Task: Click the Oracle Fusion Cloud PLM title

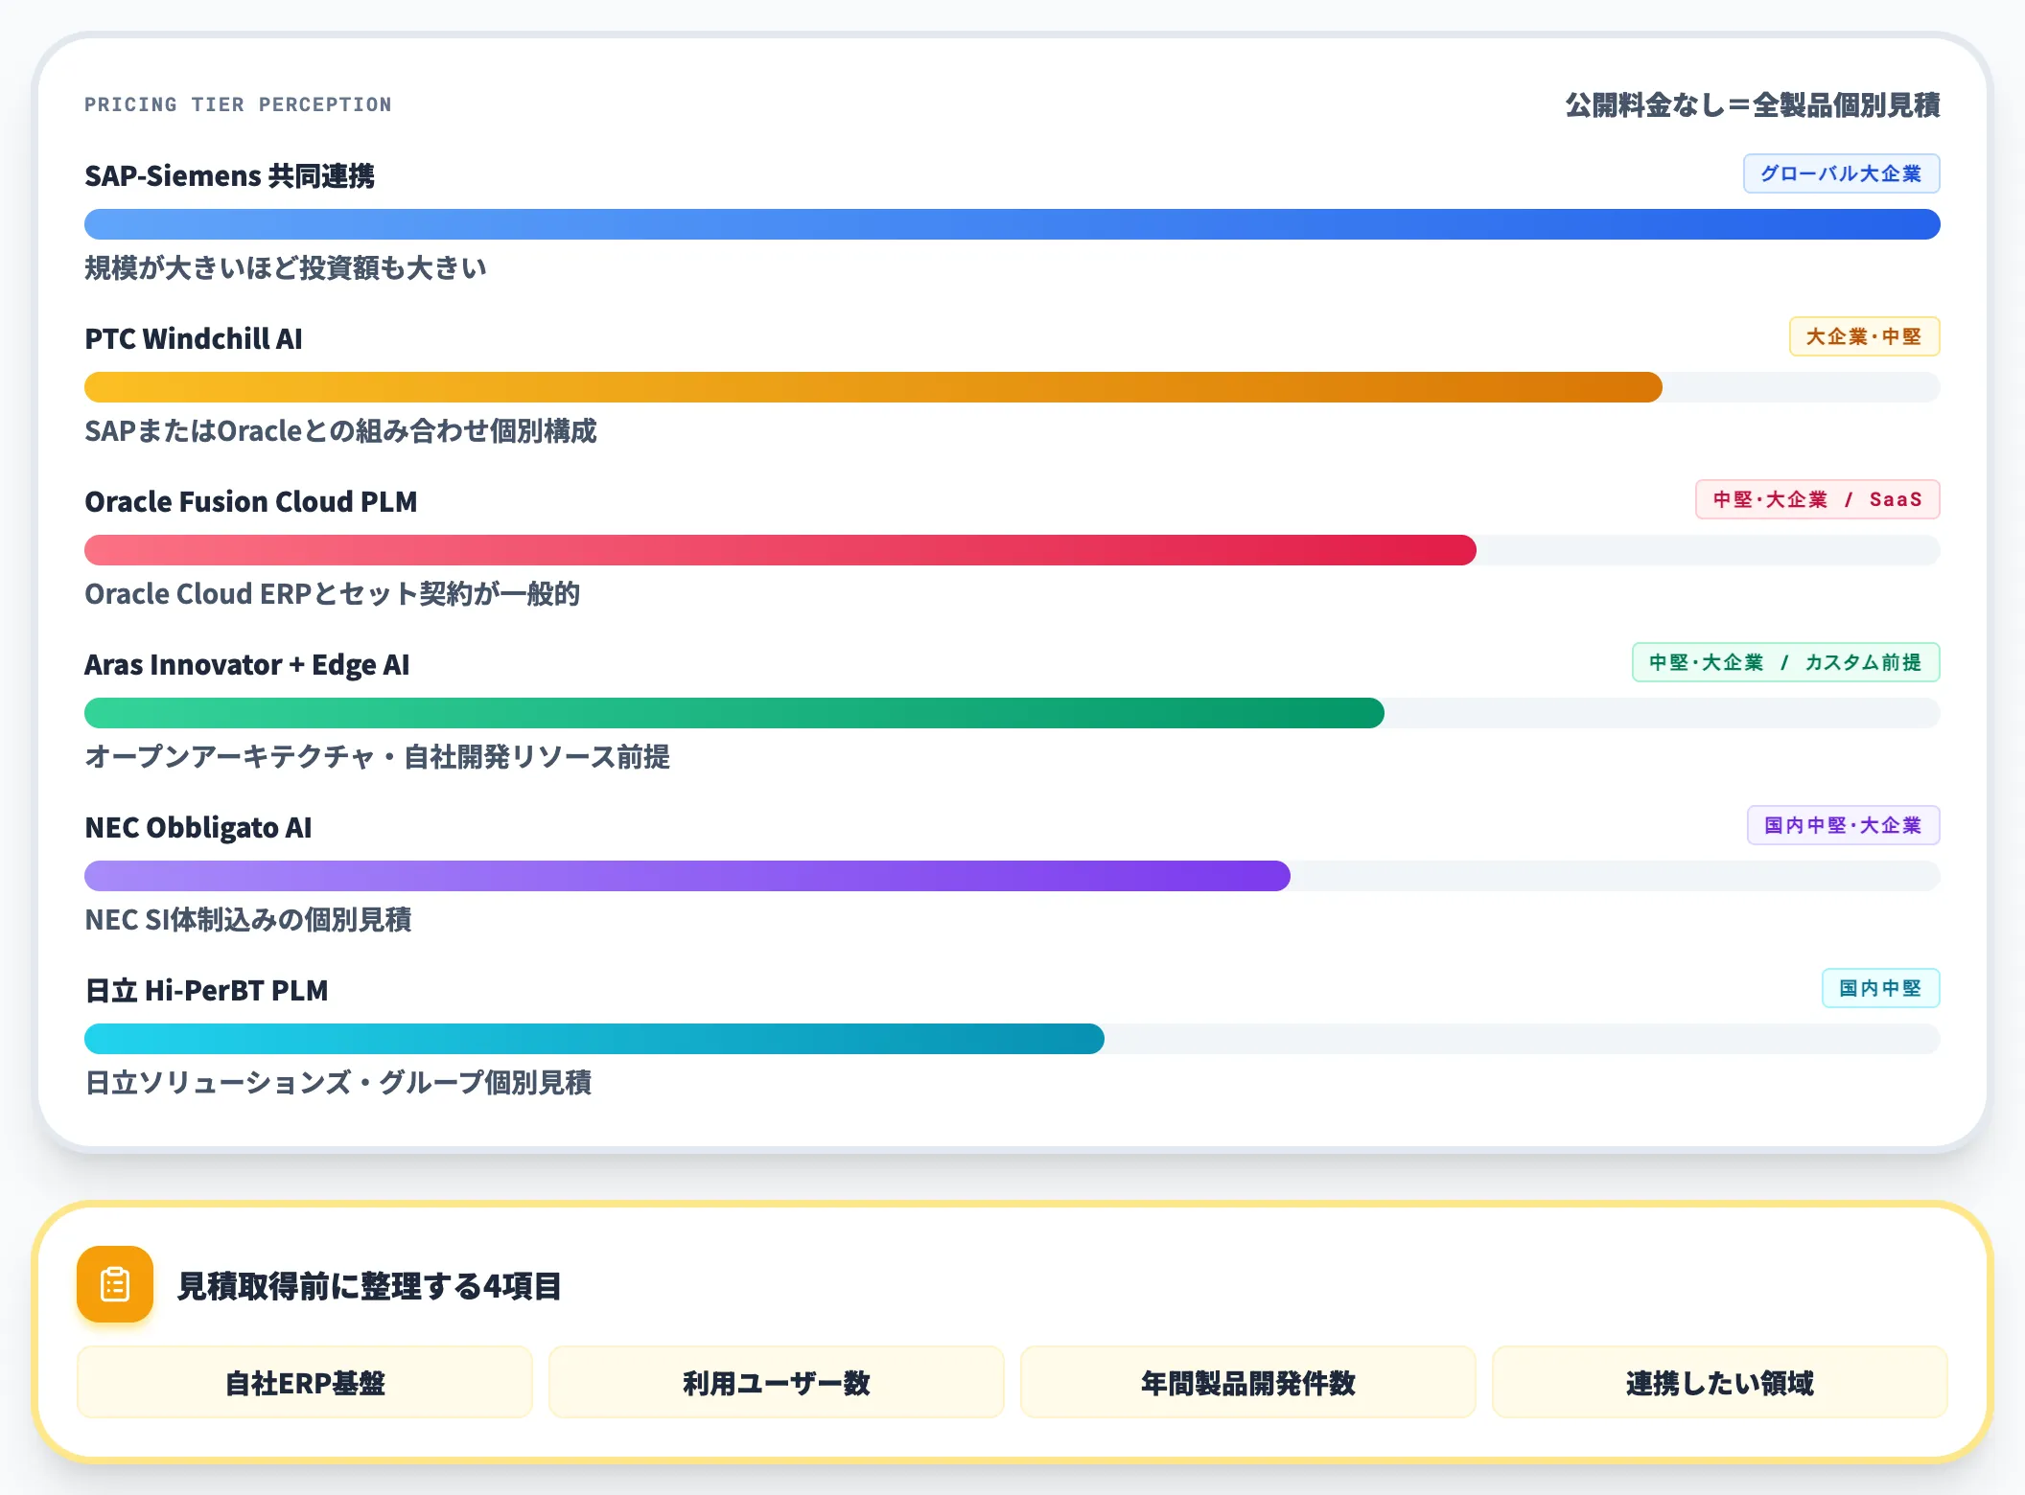Action: pyautogui.click(x=251, y=502)
